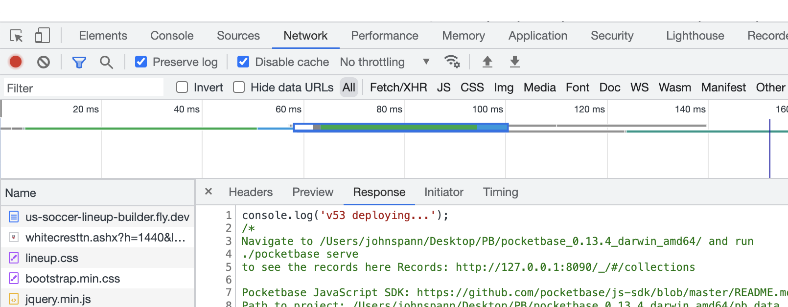This screenshot has width=788, height=307.
Task: Uncheck the Disable cache checkbox
Action: click(x=243, y=62)
